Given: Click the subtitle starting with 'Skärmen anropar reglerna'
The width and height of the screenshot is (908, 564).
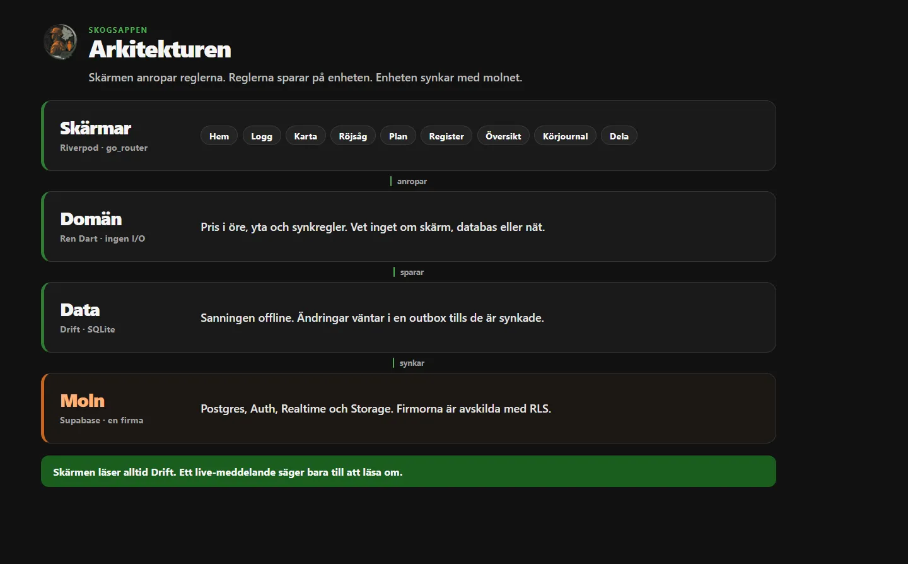Looking at the screenshot, I should point(305,78).
